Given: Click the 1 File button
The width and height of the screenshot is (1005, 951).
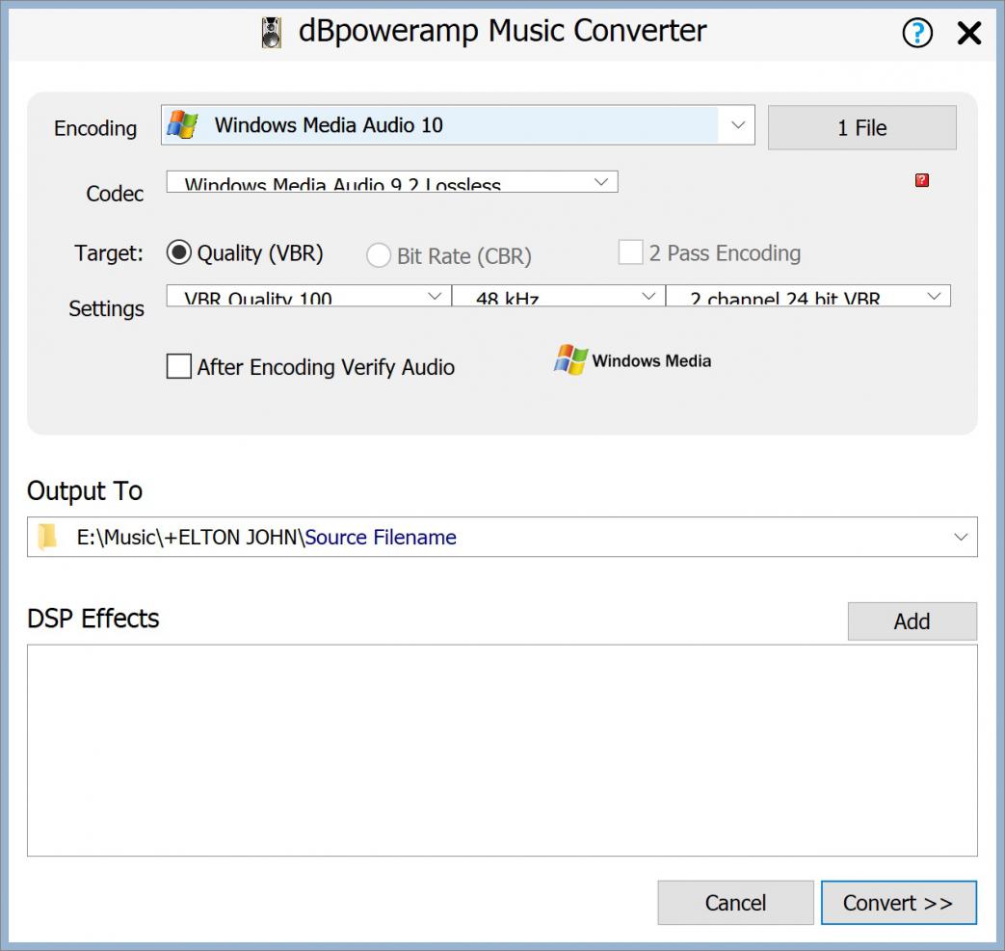Looking at the screenshot, I should (861, 128).
